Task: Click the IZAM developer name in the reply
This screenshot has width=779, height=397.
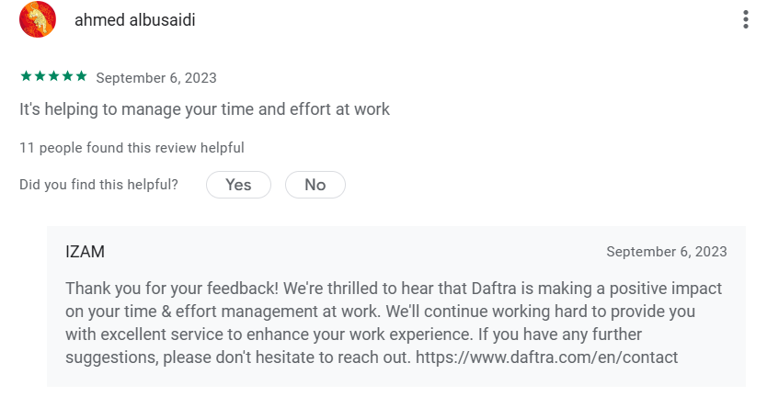Action: (x=85, y=252)
